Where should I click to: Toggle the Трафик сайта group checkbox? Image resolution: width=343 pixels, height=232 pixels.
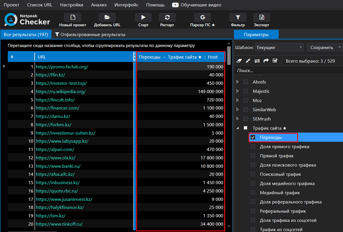point(246,128)
